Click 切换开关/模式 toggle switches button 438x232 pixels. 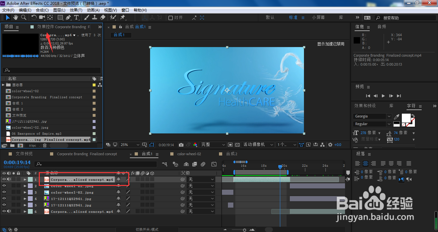(x=147, y=229)
